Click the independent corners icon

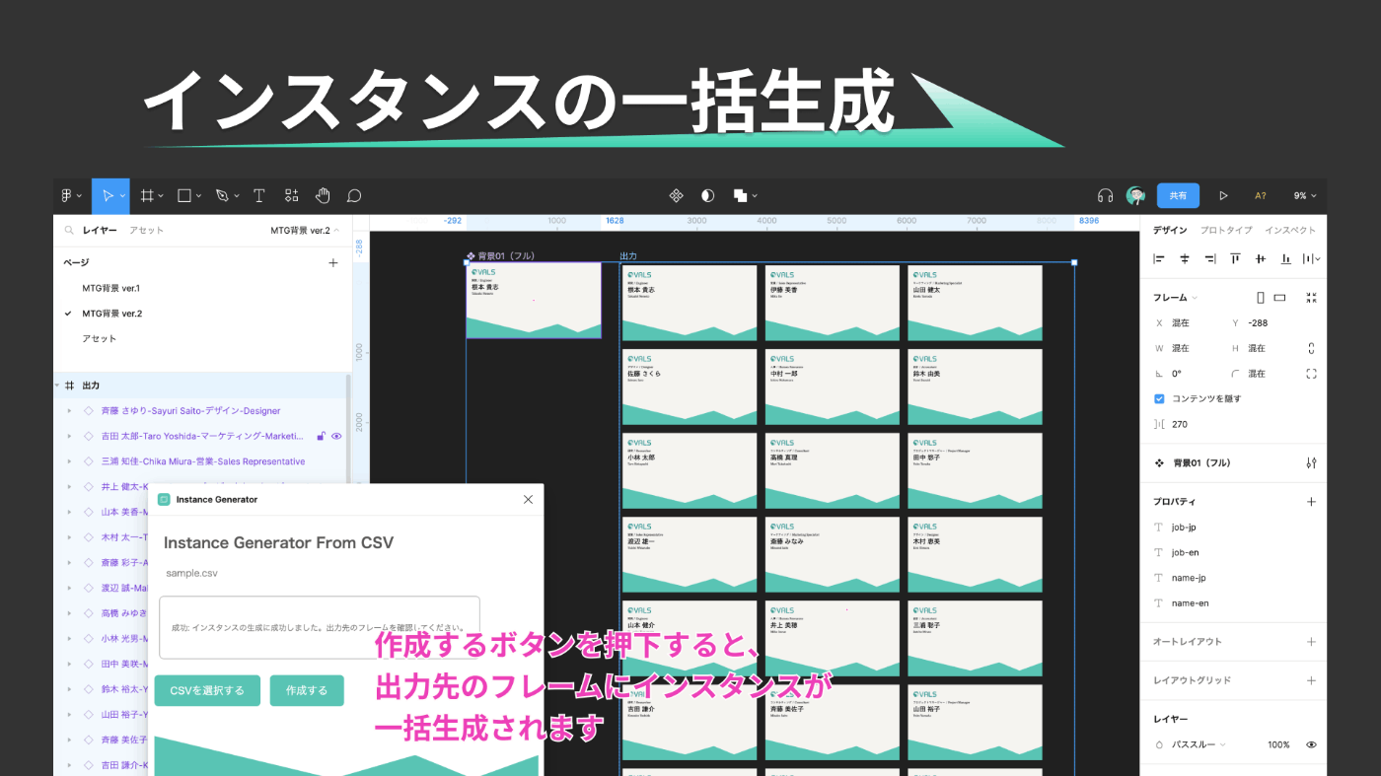click(1311, 374)
